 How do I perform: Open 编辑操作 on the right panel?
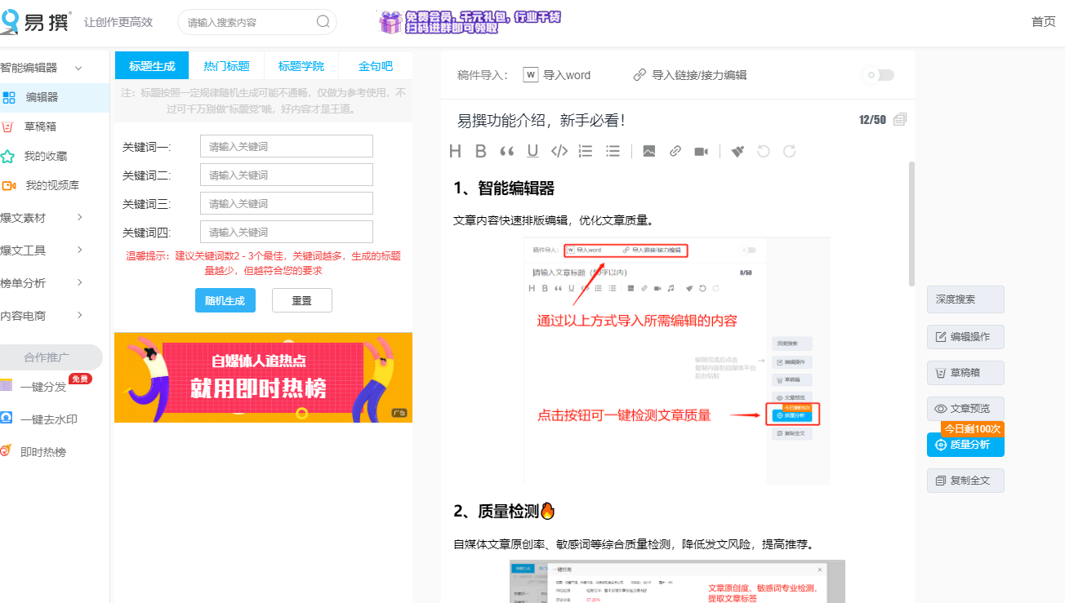[x=965, y=337]
